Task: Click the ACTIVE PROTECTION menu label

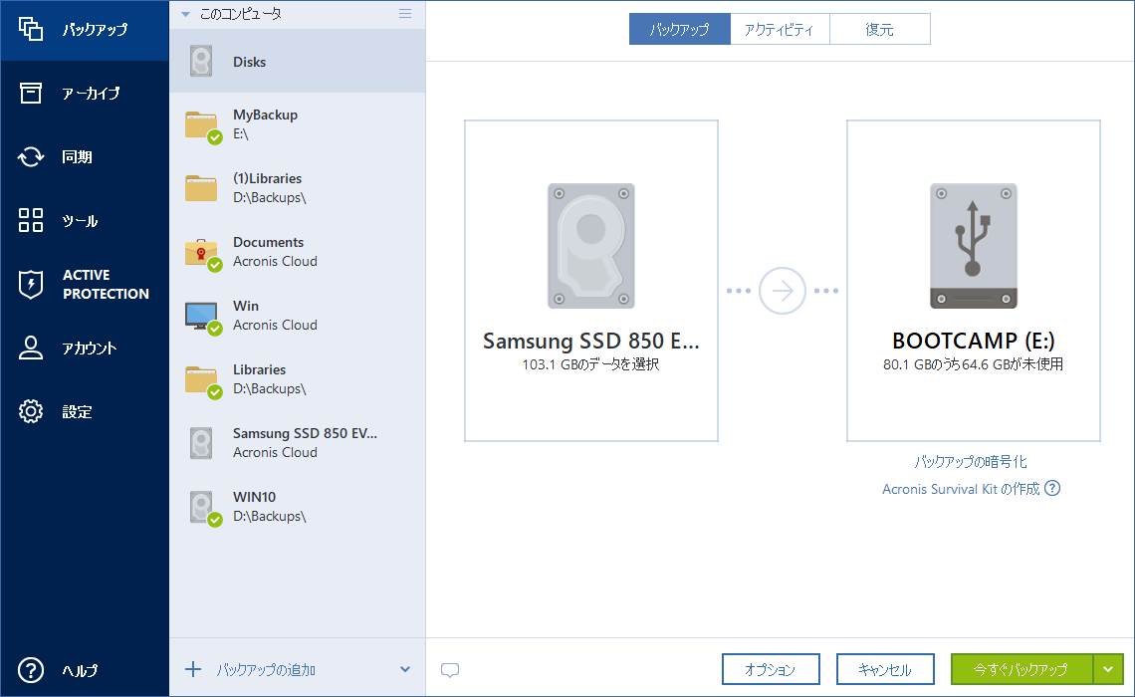Action: coord(106,285)
